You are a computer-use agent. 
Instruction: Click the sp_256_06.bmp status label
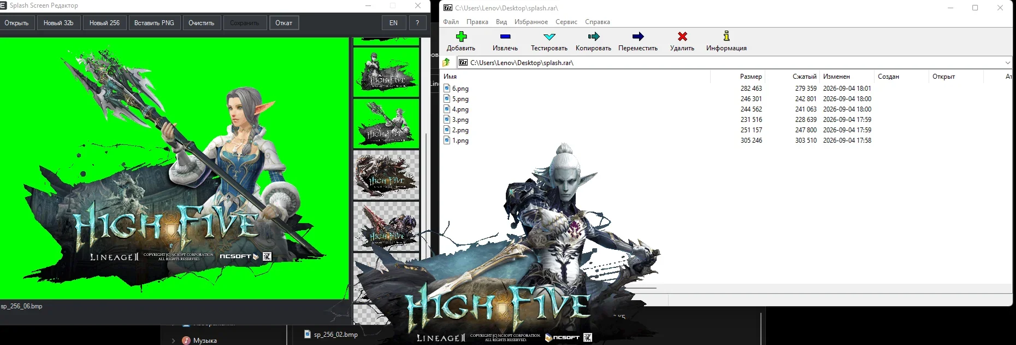pos(22,306)
